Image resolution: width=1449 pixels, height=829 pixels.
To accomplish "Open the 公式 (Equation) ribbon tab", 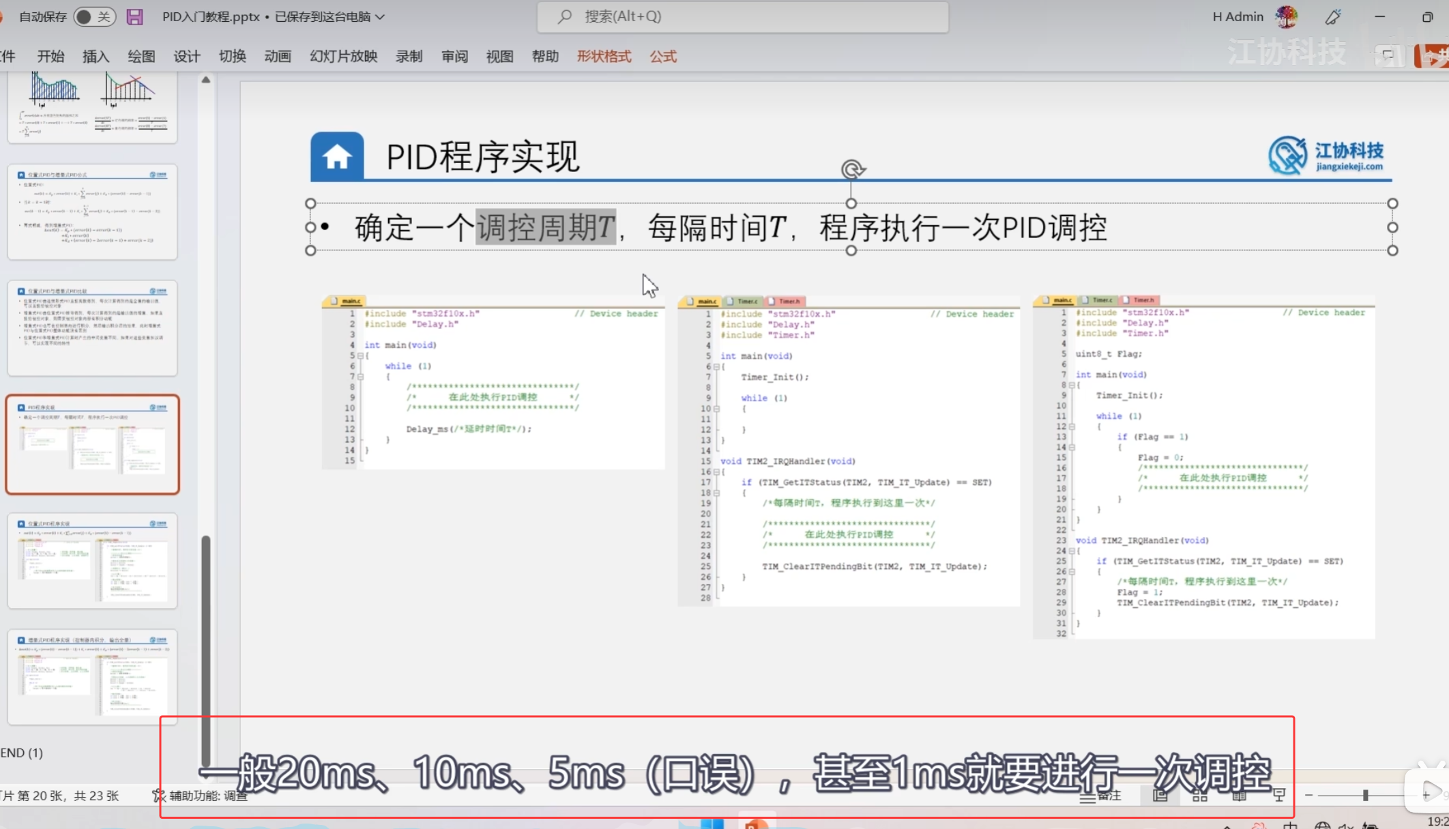I will (663, 57).
